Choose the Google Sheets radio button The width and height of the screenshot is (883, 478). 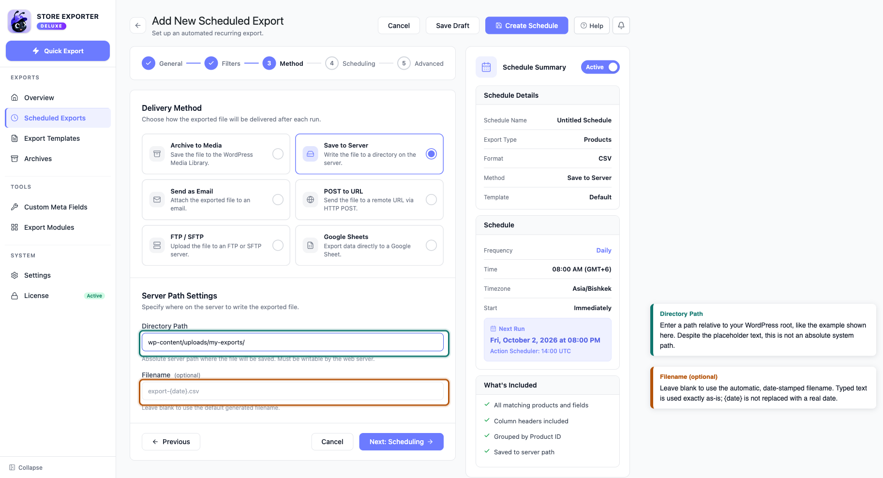tap(431, 245)
